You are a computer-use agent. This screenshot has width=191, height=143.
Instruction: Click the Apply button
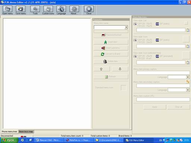pos(154,107)
